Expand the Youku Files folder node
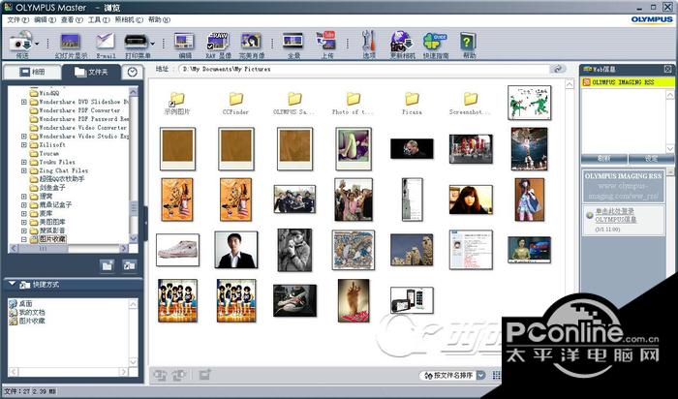The height and width of the screenshot is (399, 678). (x=24, y=162)
